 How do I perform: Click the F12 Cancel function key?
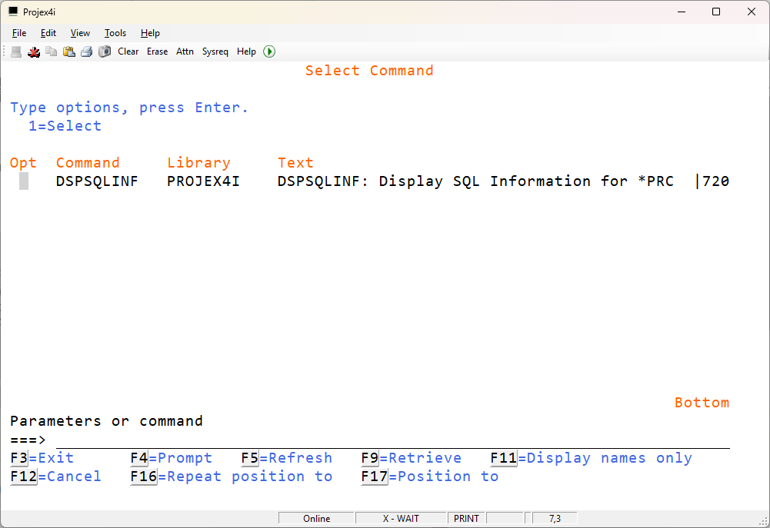coord(24,477)
